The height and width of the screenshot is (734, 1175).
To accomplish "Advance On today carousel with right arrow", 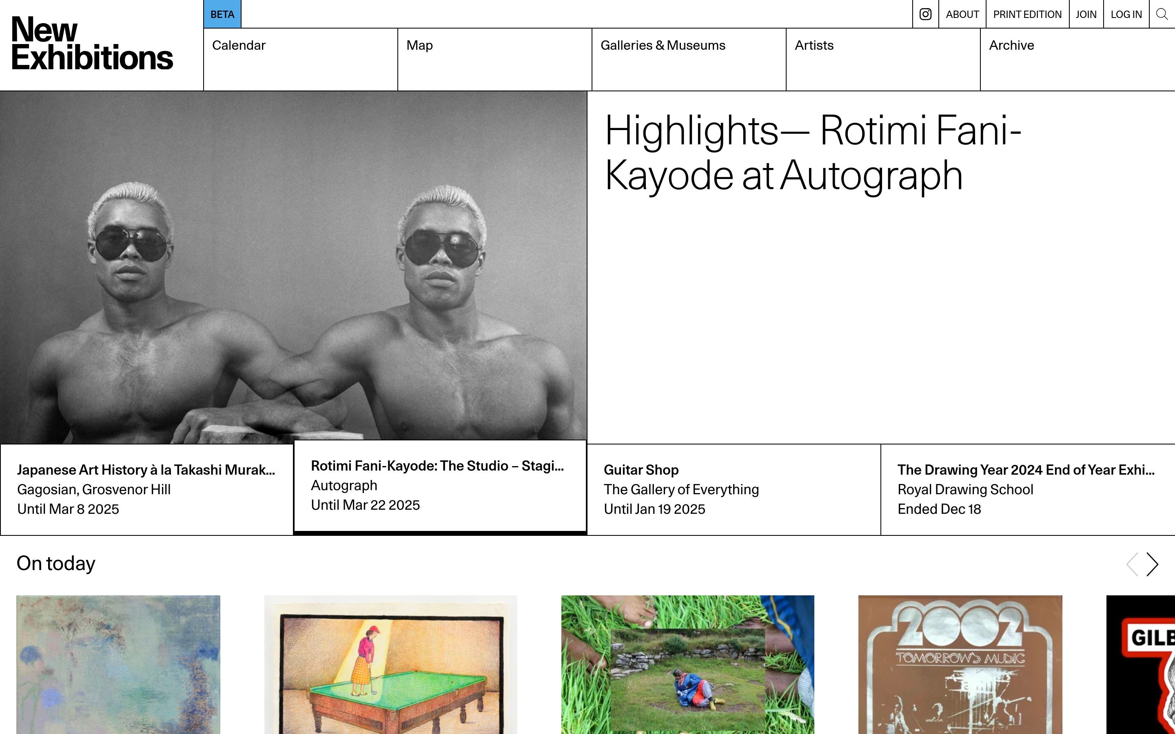I will pos(1152,564).
